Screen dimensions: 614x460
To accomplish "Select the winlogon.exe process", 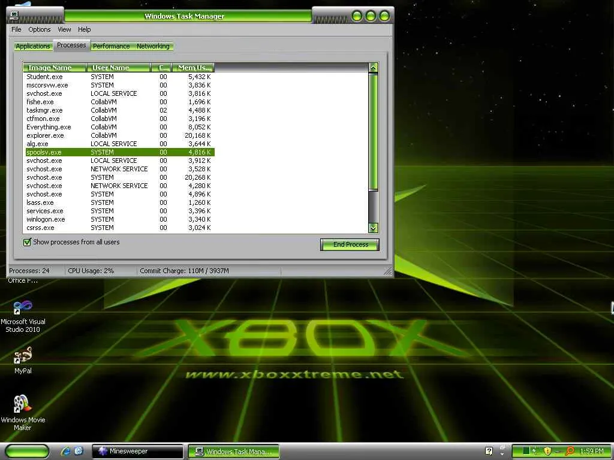I will (x=120, y=219).
